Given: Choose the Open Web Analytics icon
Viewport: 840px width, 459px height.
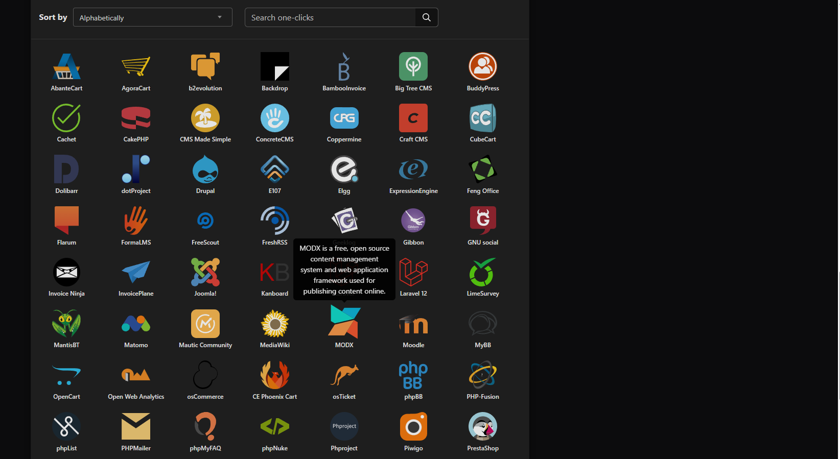Looking at the screenshot, I should (136, 375).
